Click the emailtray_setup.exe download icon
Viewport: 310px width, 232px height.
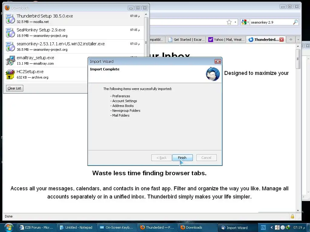tap(10, 60)
